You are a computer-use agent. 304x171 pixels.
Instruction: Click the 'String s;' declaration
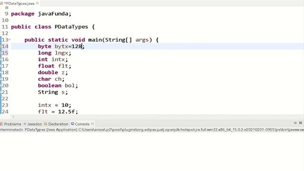coord(53,92)
